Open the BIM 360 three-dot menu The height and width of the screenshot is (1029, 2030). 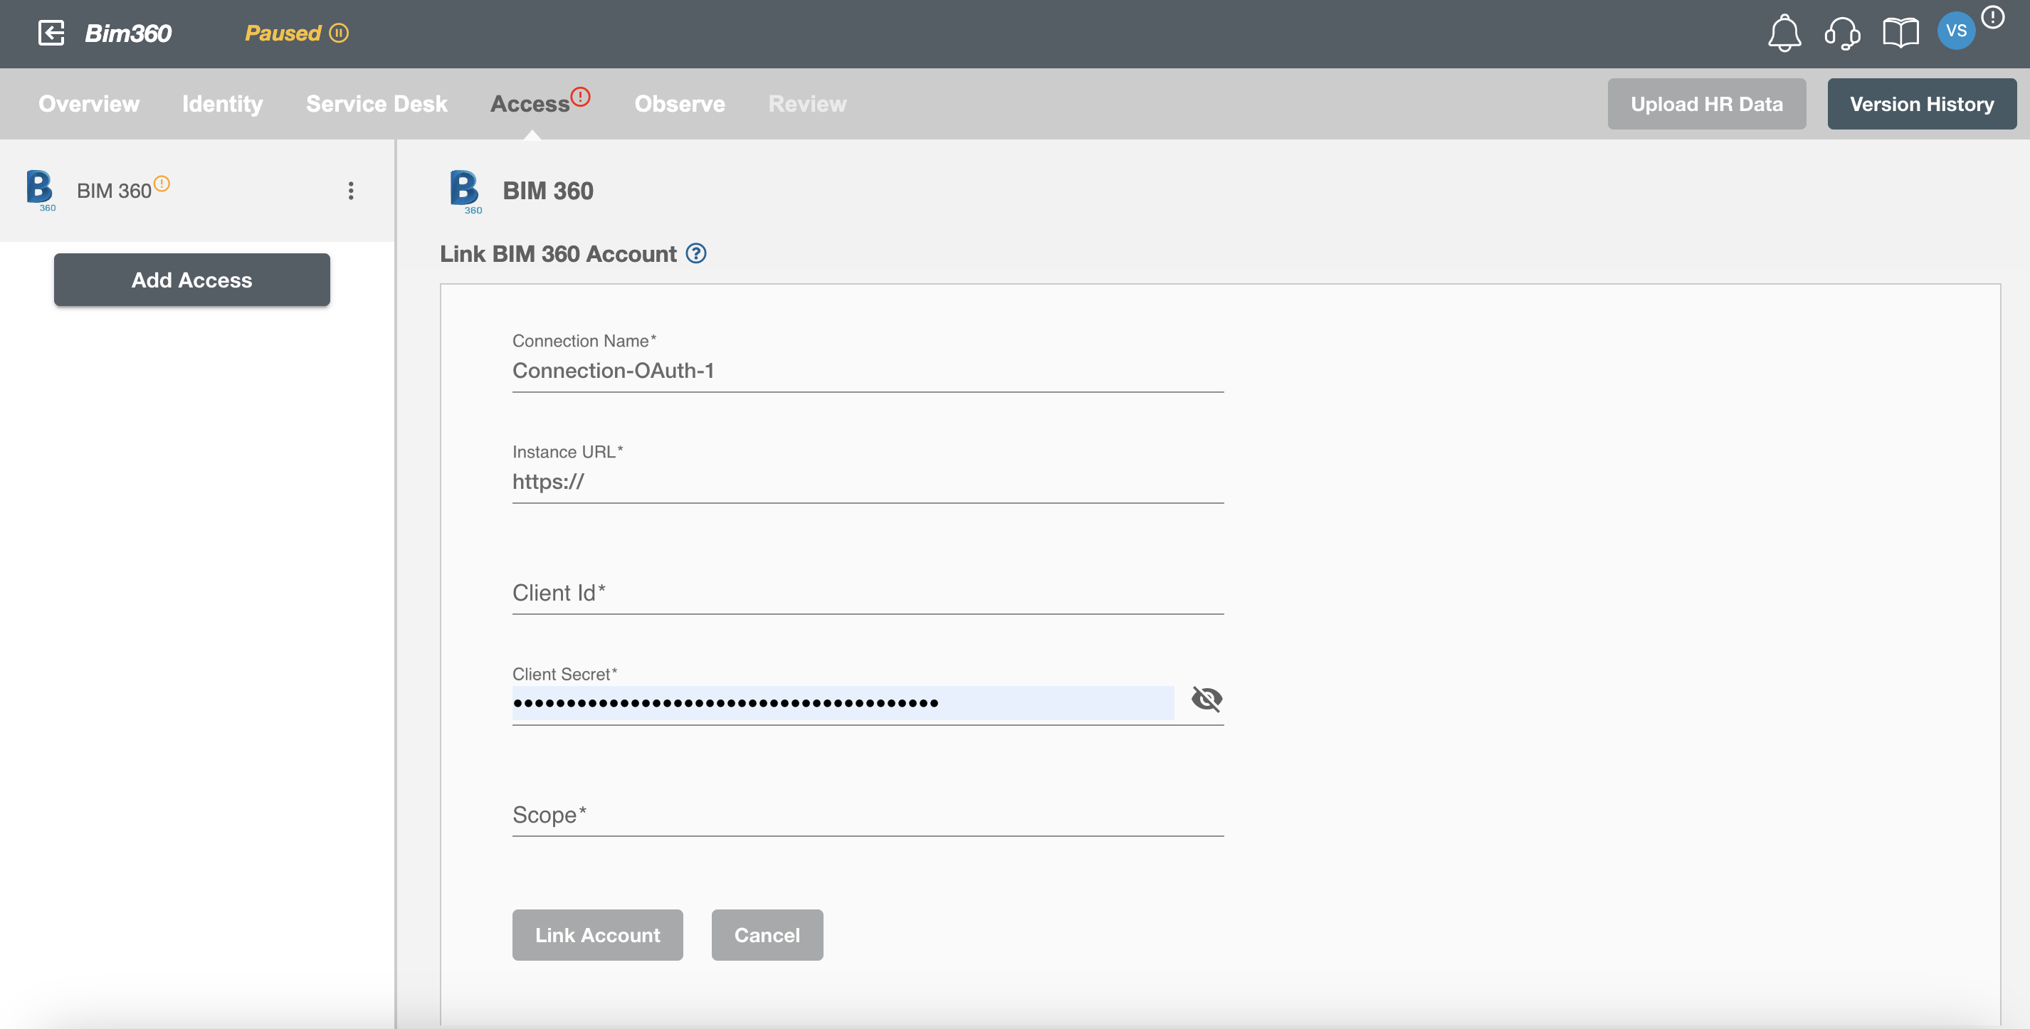coord(351,191)
